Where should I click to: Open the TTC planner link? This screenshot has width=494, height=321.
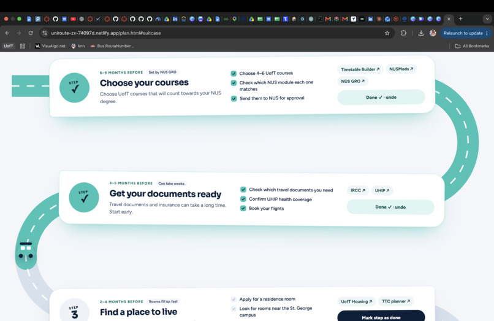(396, 301)
